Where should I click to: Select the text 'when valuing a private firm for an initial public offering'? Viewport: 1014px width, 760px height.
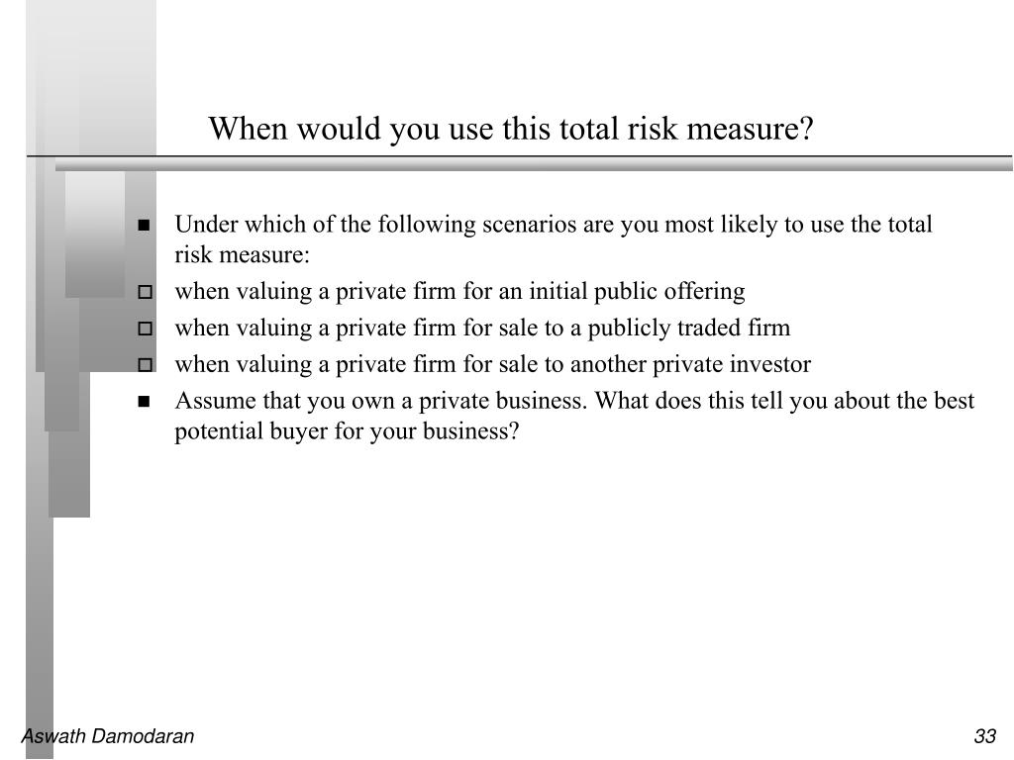pos(459,292)
